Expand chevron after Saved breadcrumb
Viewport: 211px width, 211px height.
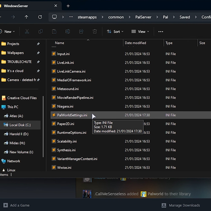196,17
